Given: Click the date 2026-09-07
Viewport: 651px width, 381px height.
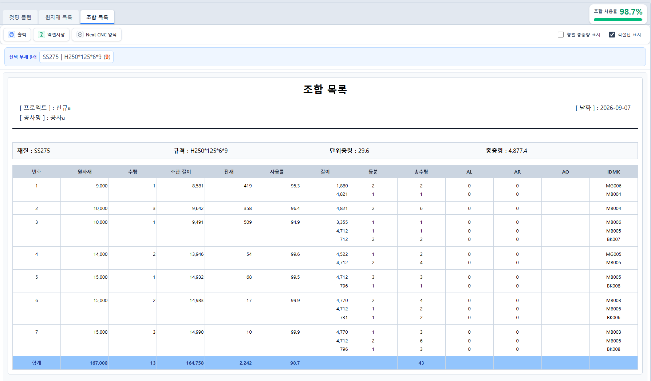Looking at the screenshot, I should point(615,108).
